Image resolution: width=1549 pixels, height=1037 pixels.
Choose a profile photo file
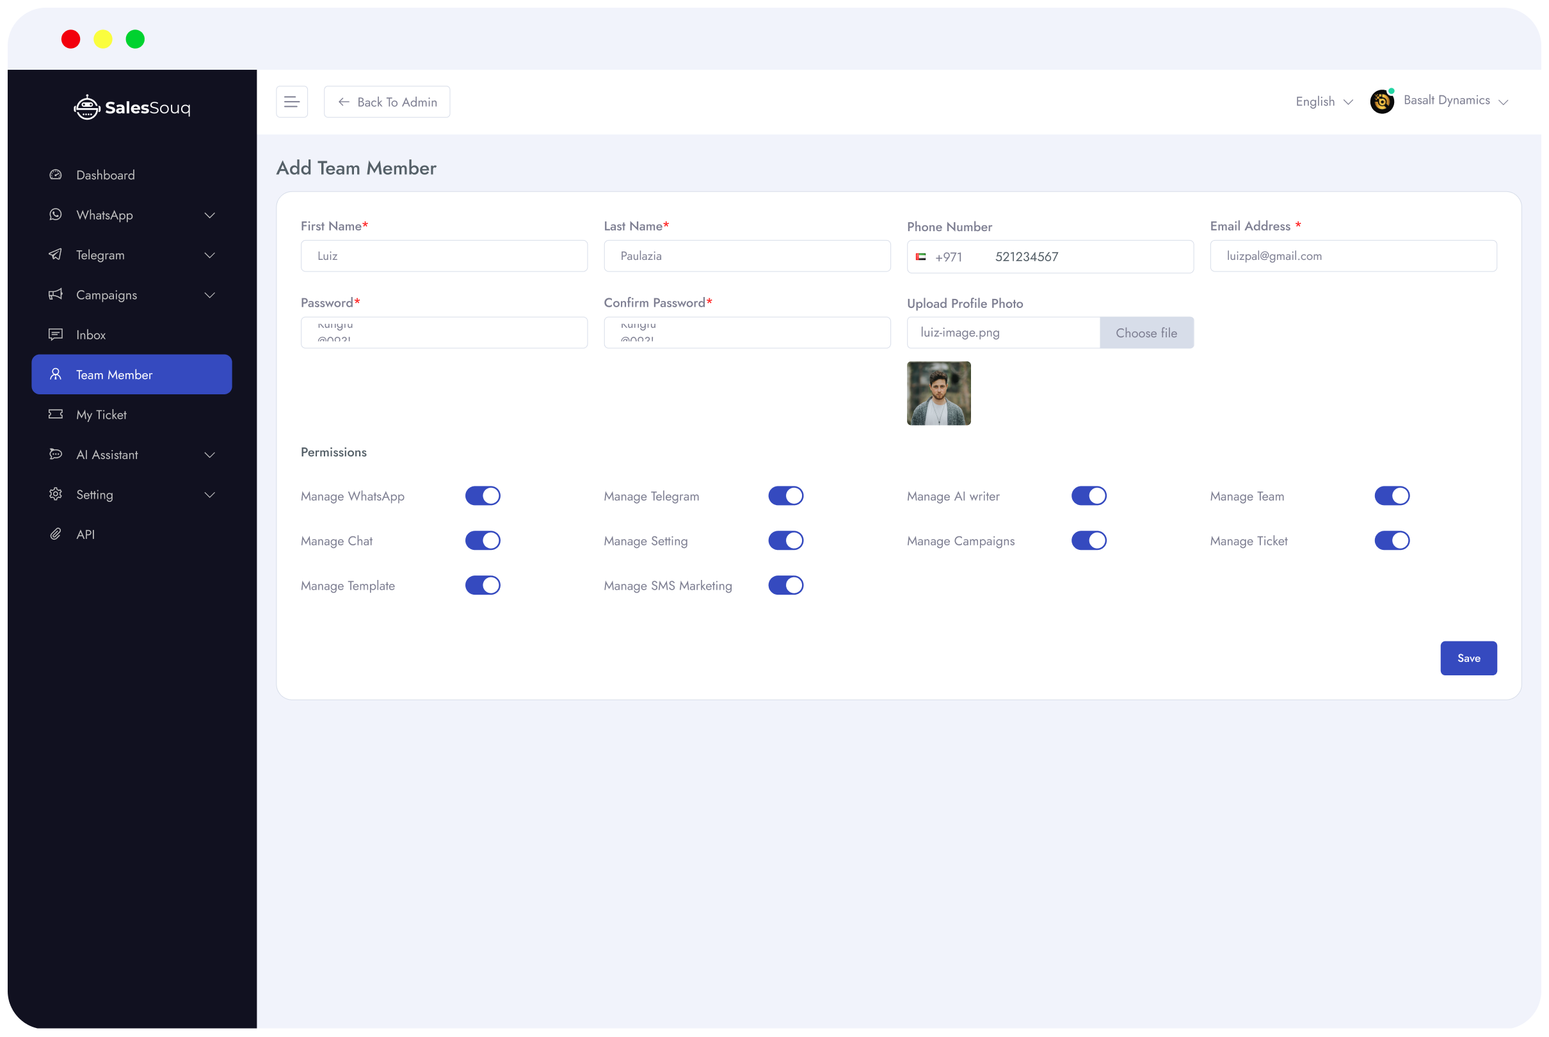click(x=1145, y=332)
